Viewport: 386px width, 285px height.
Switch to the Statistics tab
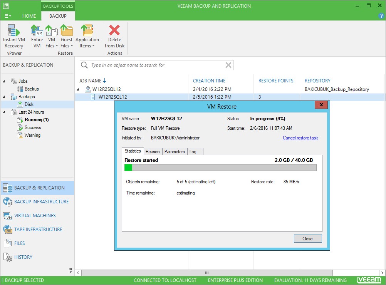click(133, 151)
